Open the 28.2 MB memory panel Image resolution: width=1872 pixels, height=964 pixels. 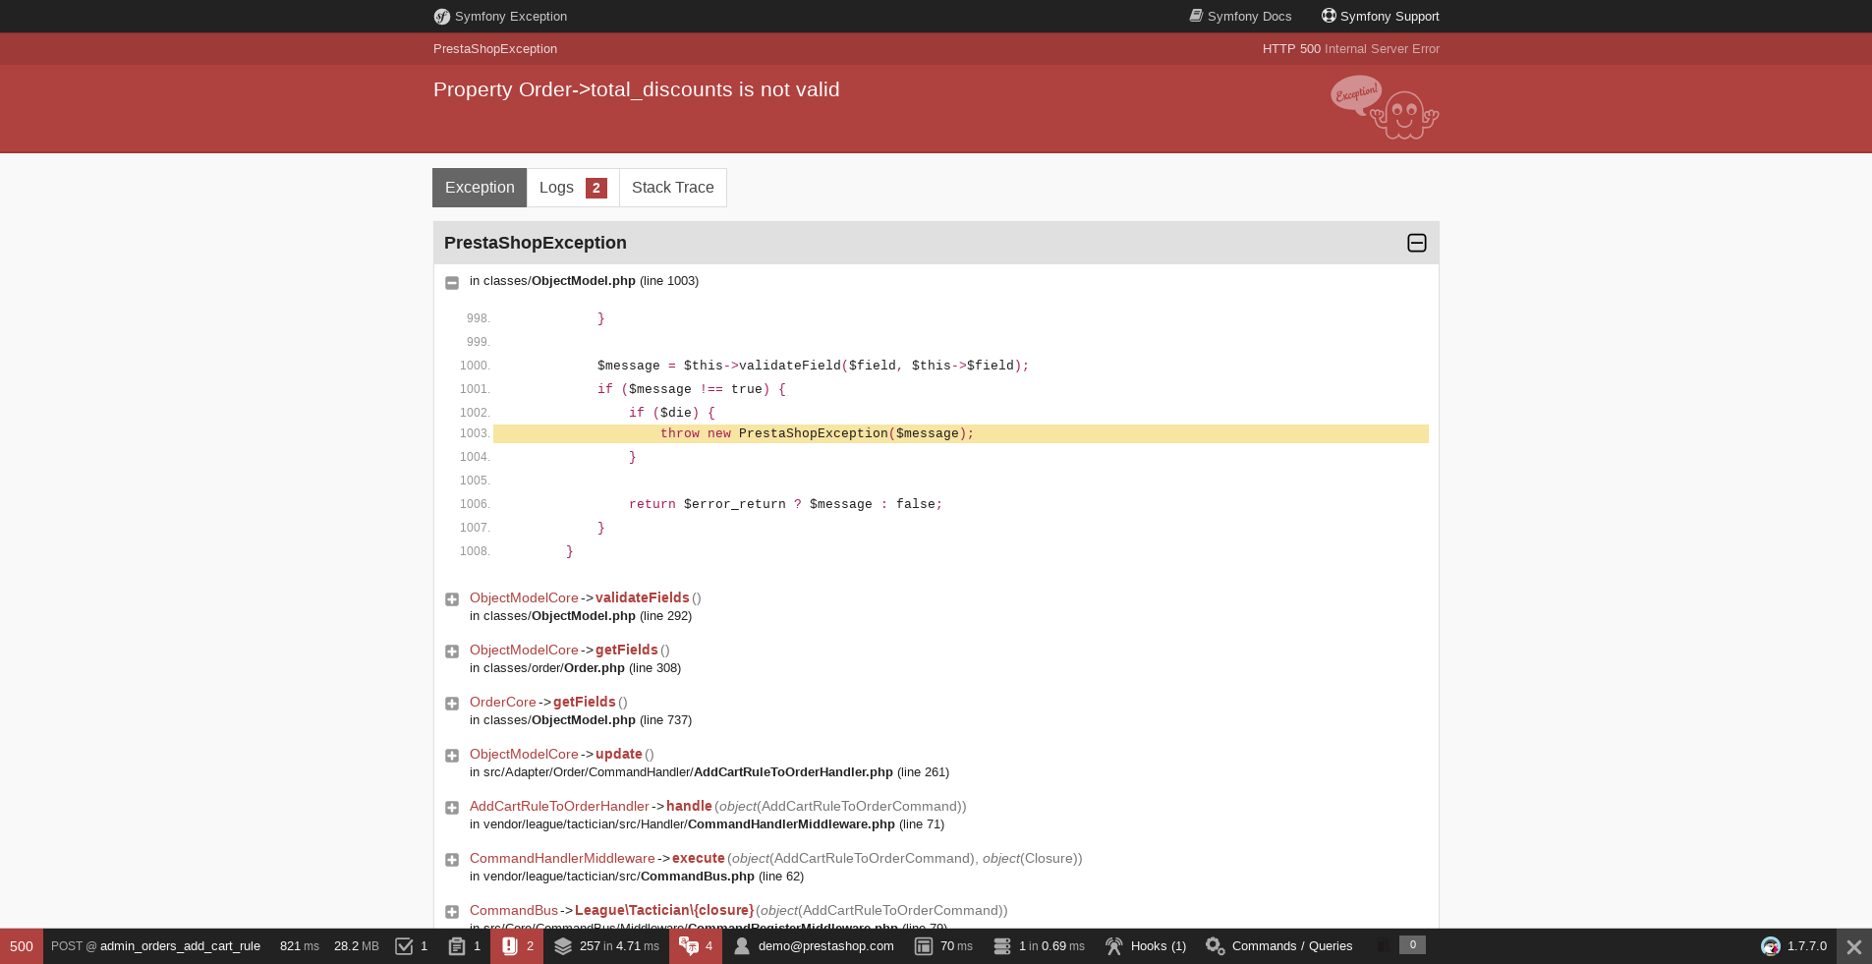pyautogui.click(x=356, y=946)
